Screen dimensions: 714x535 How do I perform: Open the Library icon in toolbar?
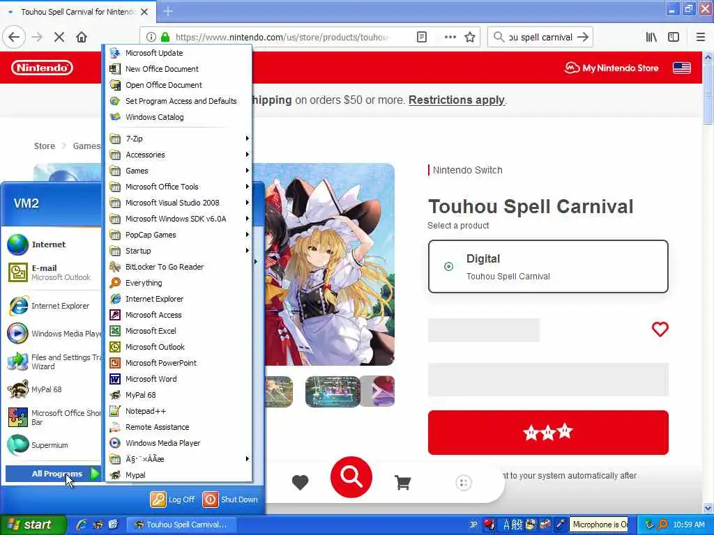tap(651, 37)
